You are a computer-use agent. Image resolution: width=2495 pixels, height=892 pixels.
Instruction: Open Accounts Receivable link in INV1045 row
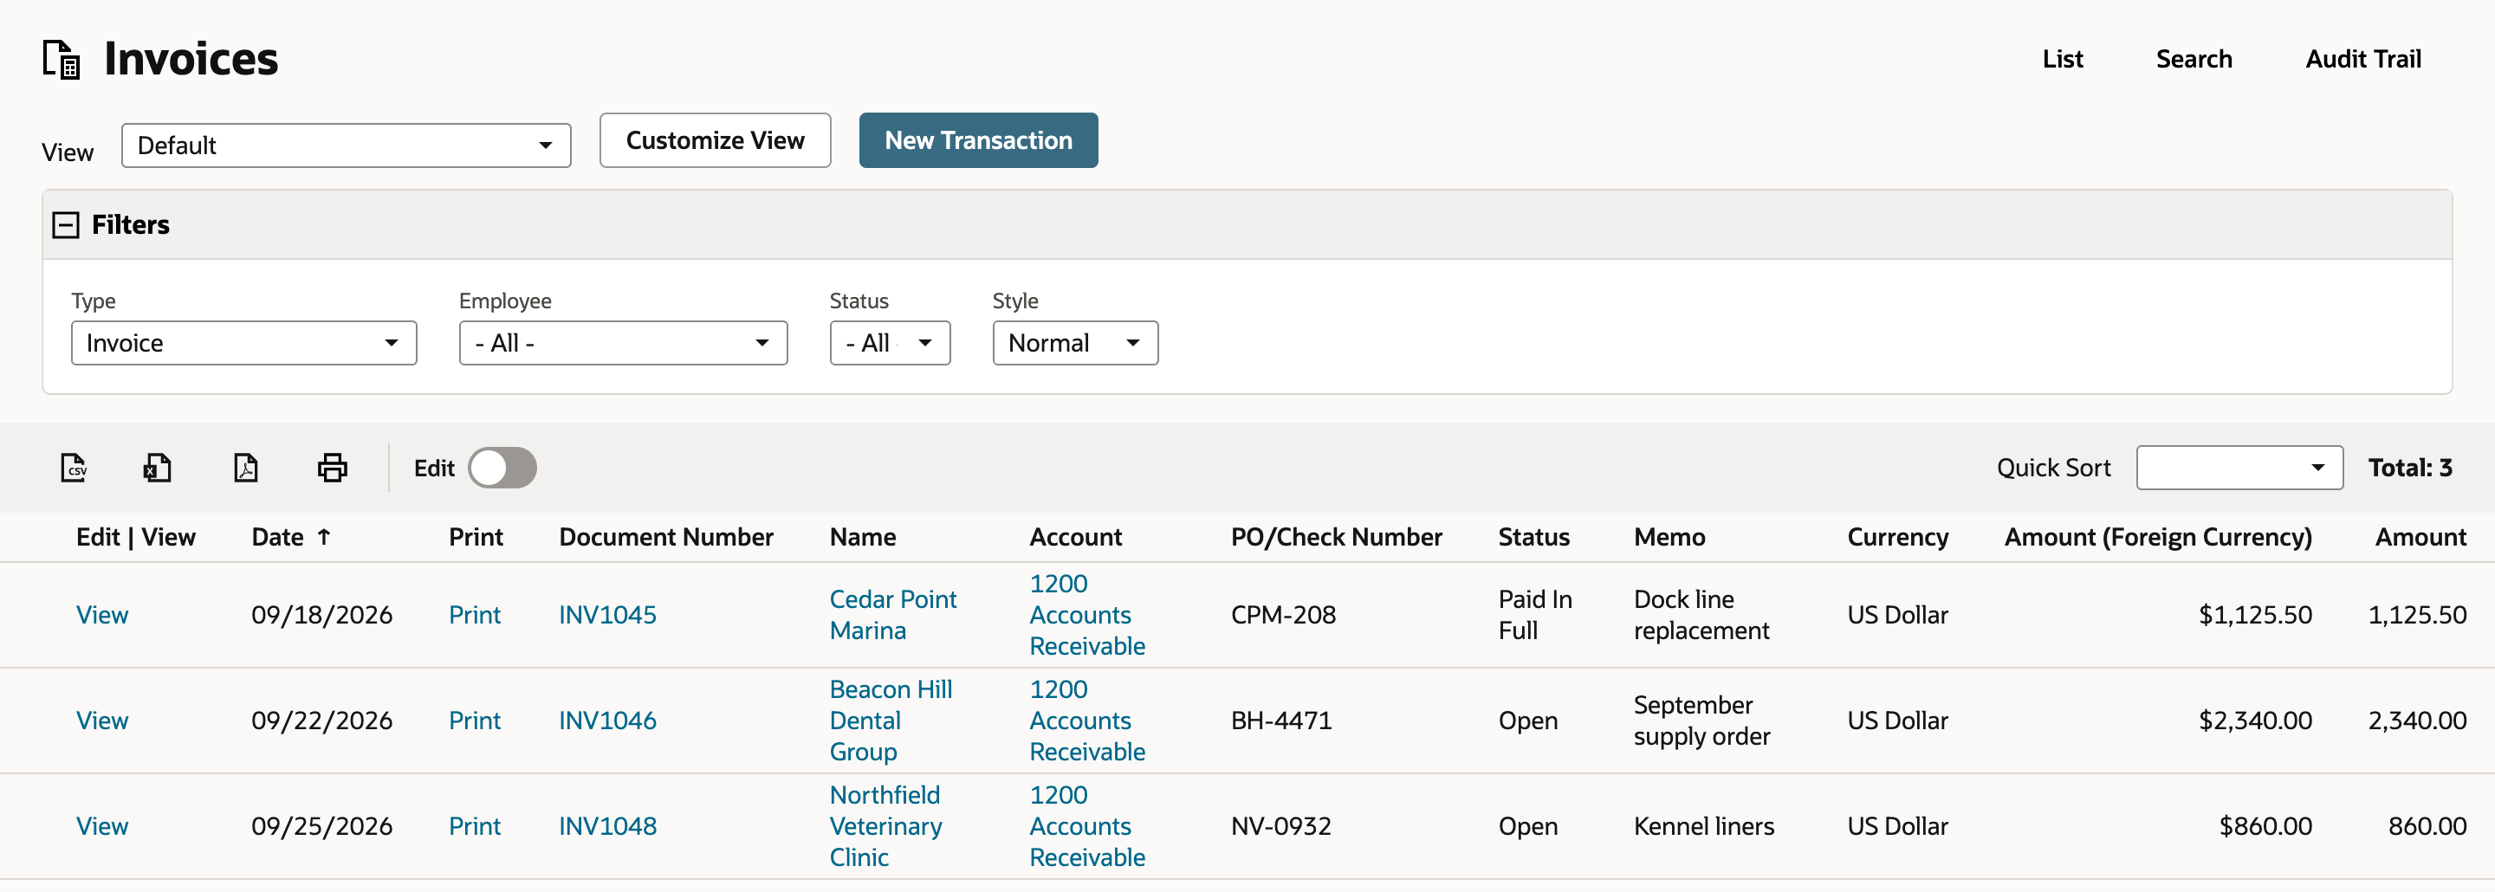click(1086, 615)
